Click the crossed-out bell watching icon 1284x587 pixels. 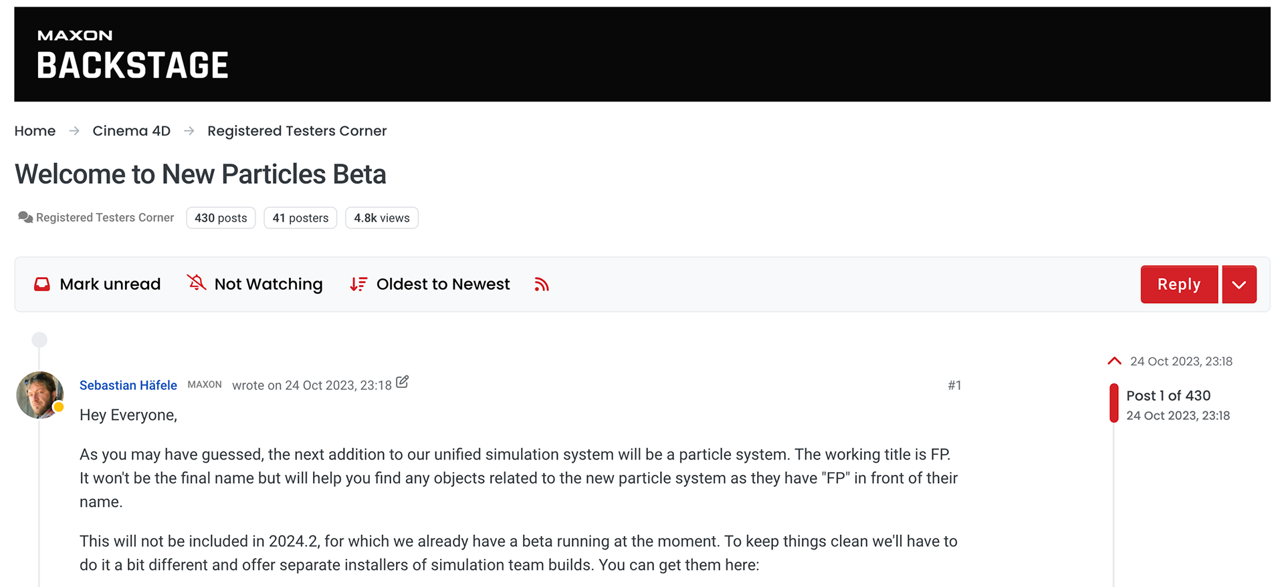(x=197, y=283)
